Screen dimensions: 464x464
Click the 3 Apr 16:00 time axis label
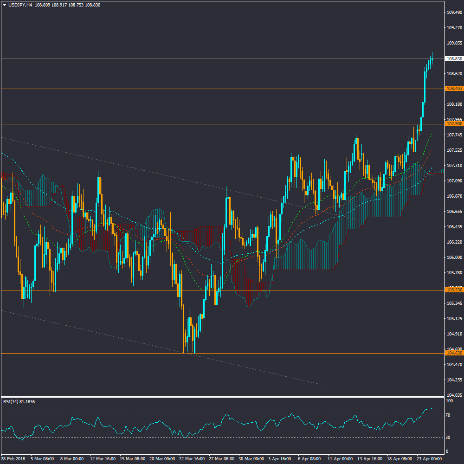[280, 458]
